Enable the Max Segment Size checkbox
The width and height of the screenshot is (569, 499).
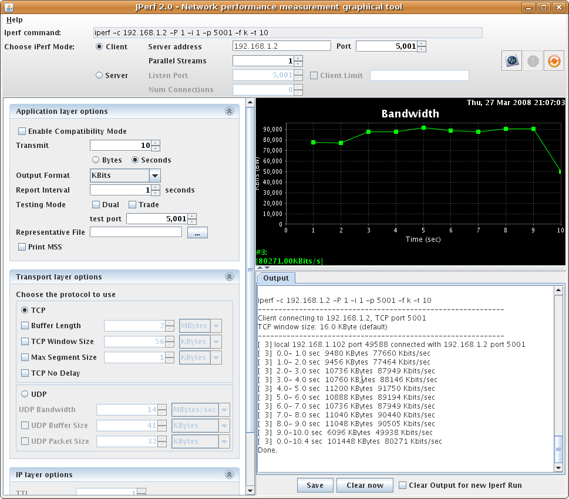pos(25,357)
